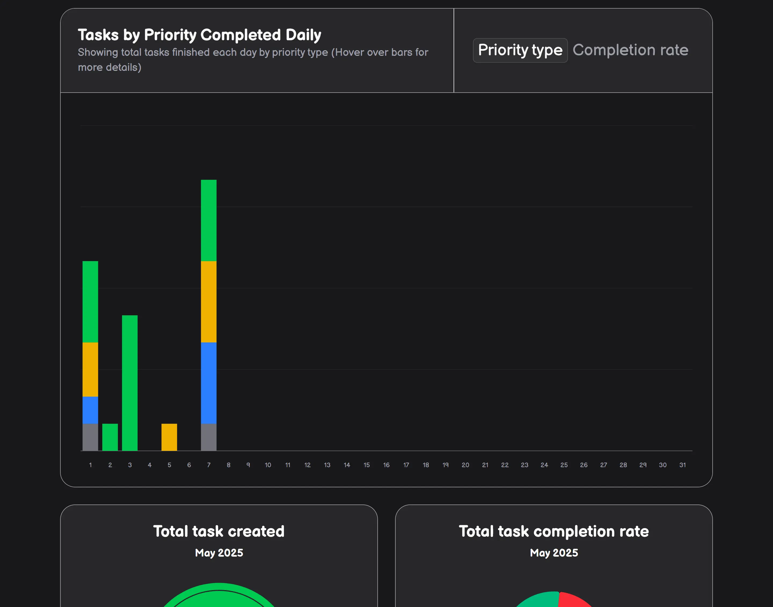Image resolution: width=773 pixels, height=607 pixels.
Task: Click the yellow segment of day 7 bar
Action: point(209,302)
